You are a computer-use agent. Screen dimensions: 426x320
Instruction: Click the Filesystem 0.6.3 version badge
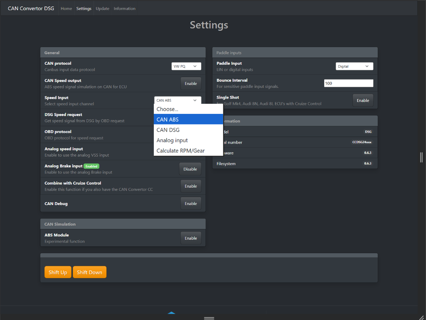coord(368,163)
